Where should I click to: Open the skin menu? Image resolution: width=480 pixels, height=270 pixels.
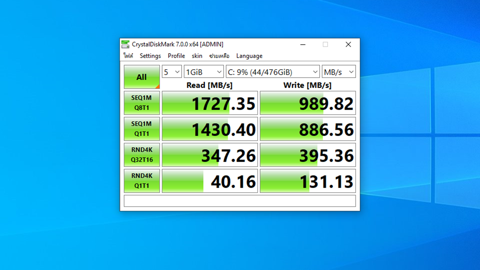click(197, 56)
